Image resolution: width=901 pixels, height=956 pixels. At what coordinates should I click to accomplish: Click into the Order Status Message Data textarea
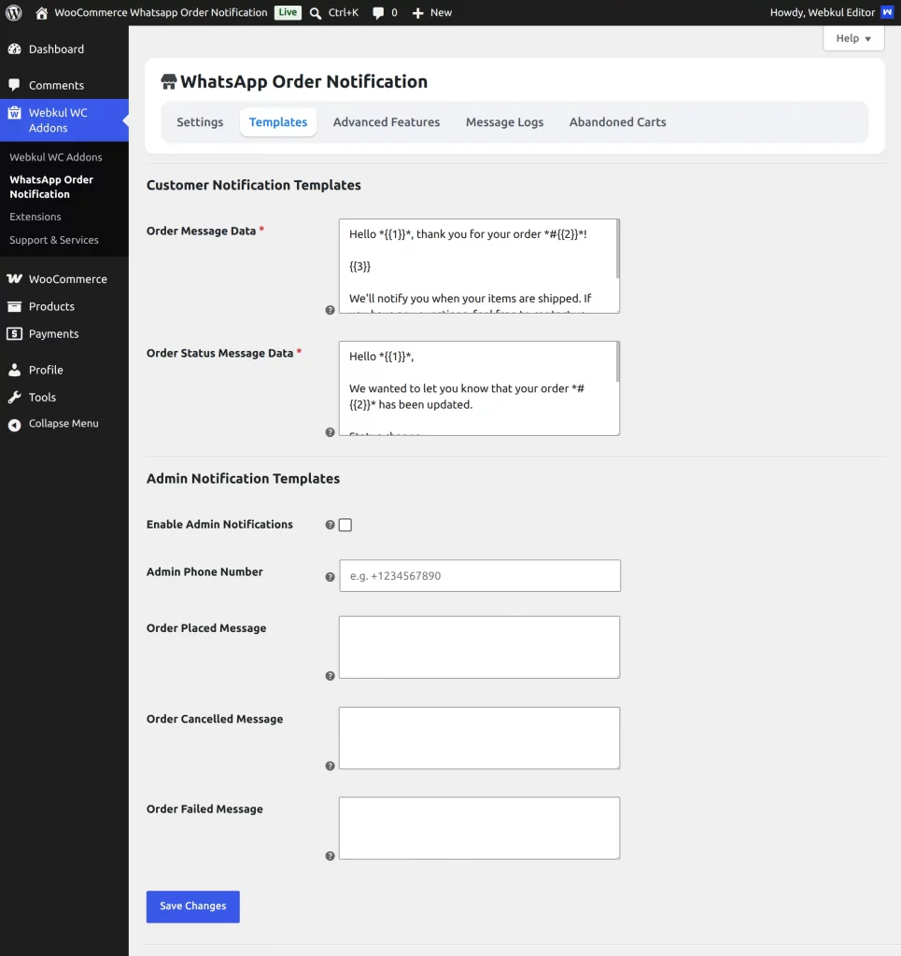(x=477, y=388)
